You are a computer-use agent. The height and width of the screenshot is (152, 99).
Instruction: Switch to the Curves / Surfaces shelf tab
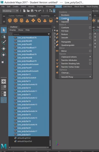tap(16, 16)
